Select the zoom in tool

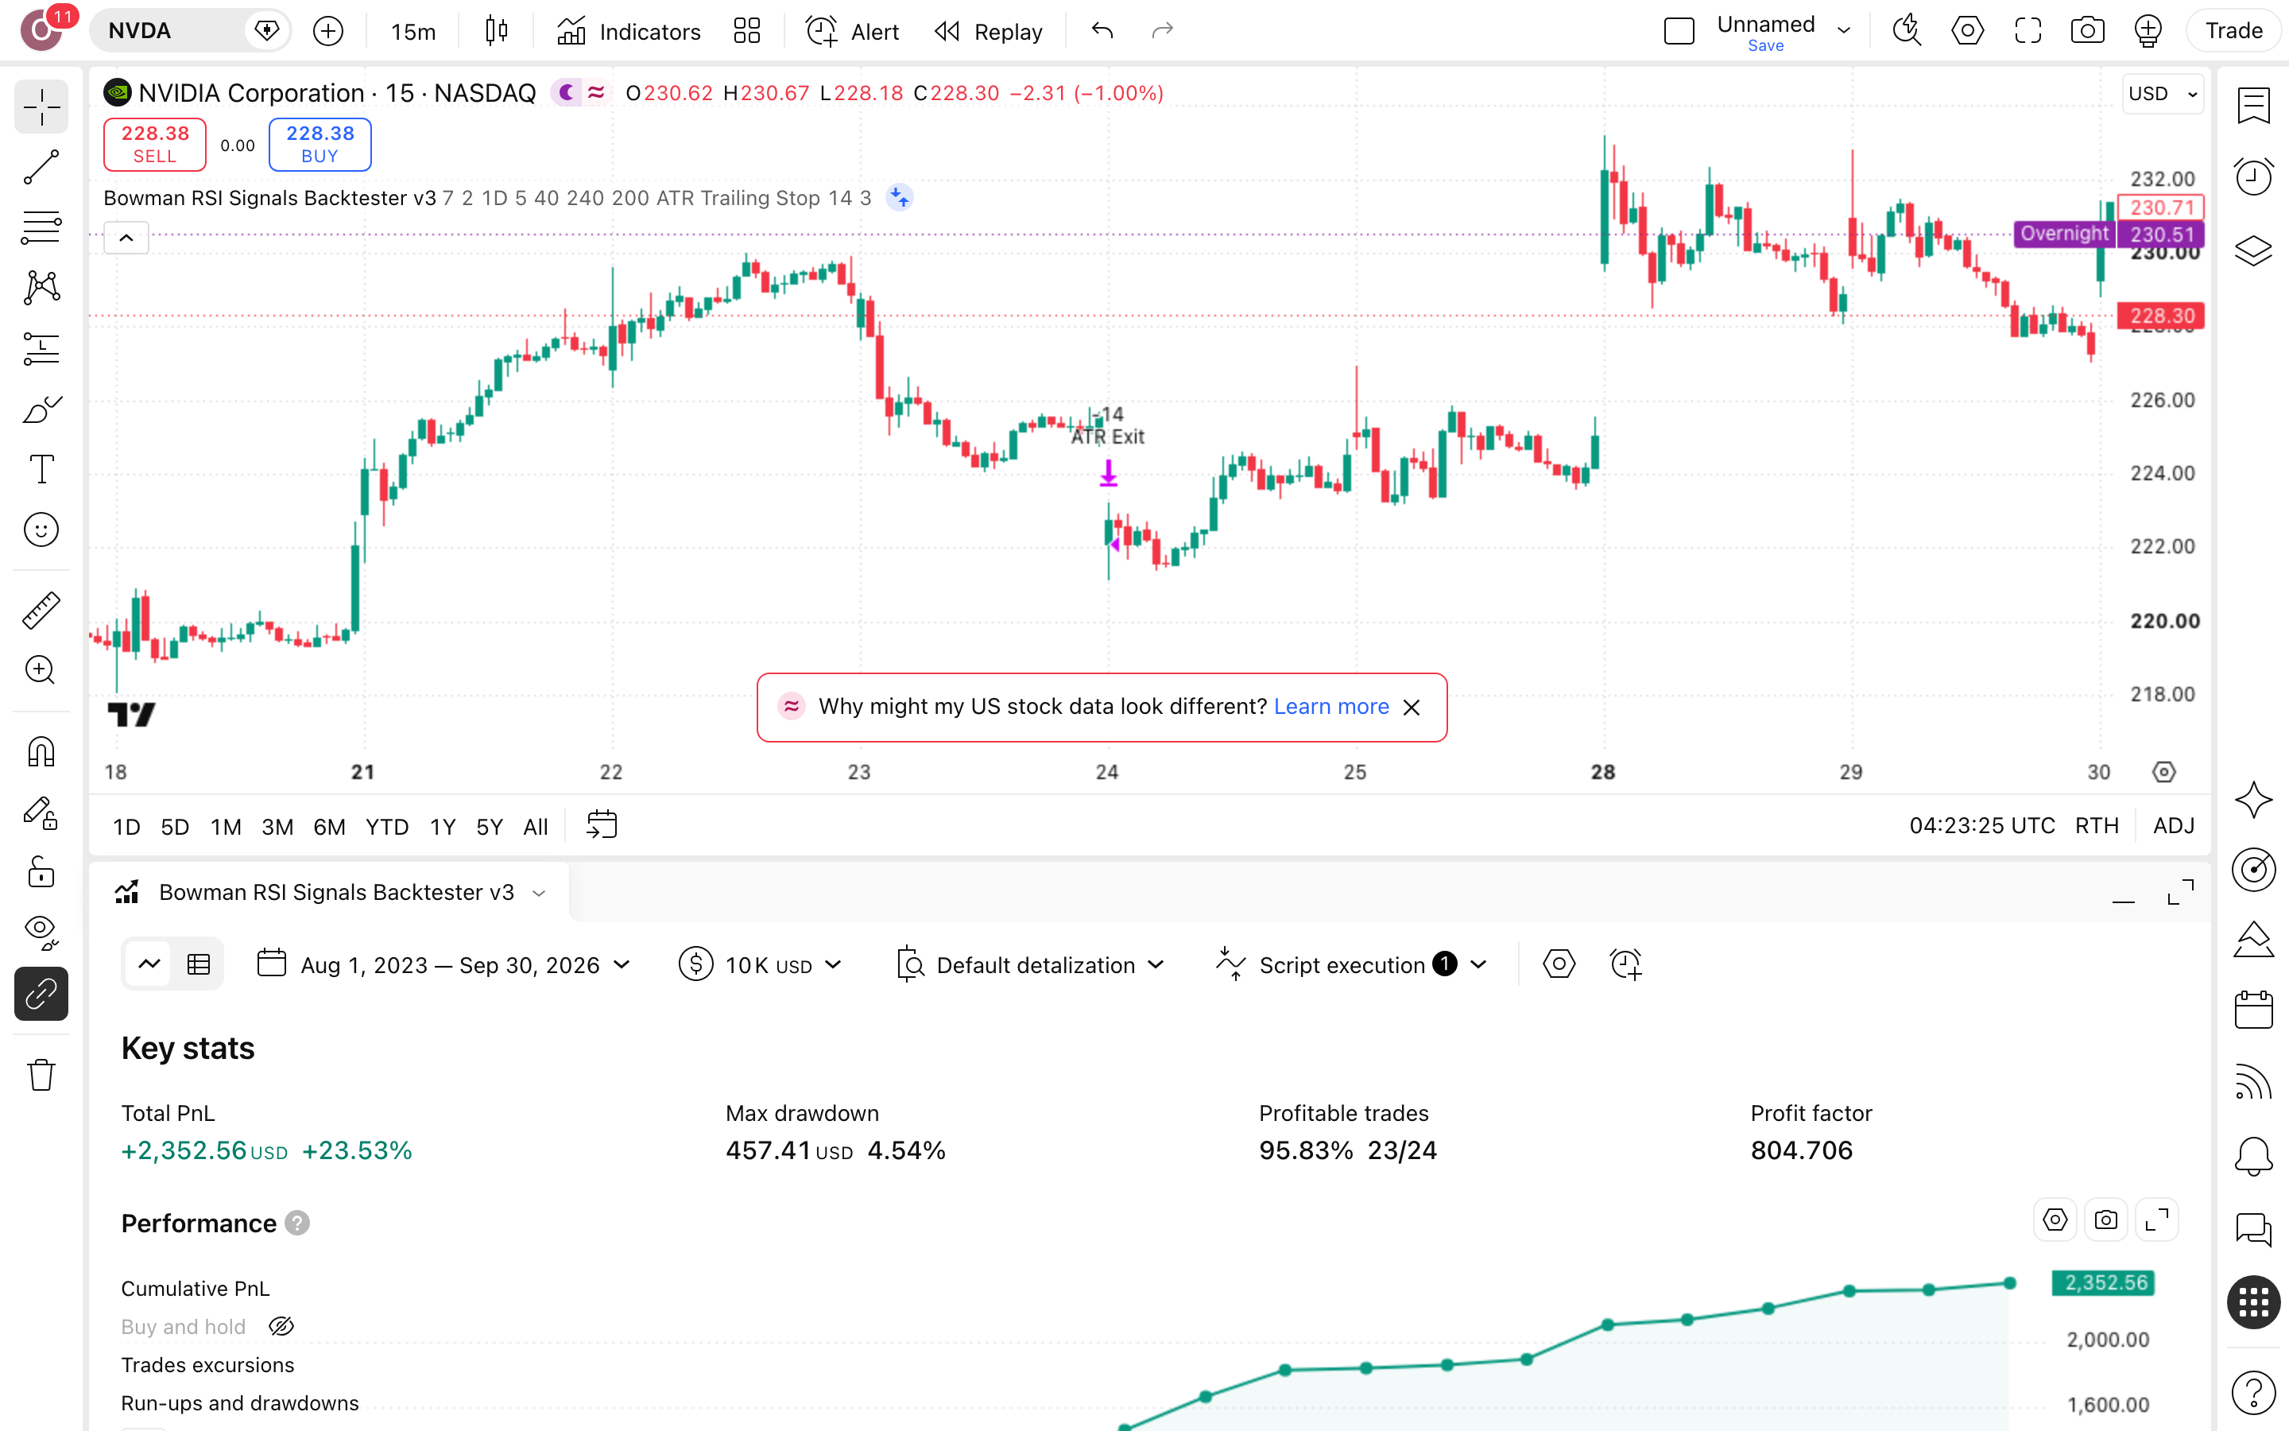point(41,670)
